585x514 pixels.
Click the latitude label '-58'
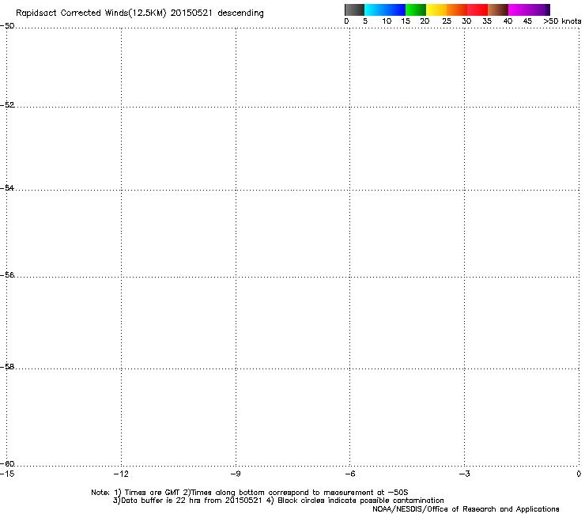(7, 367)
